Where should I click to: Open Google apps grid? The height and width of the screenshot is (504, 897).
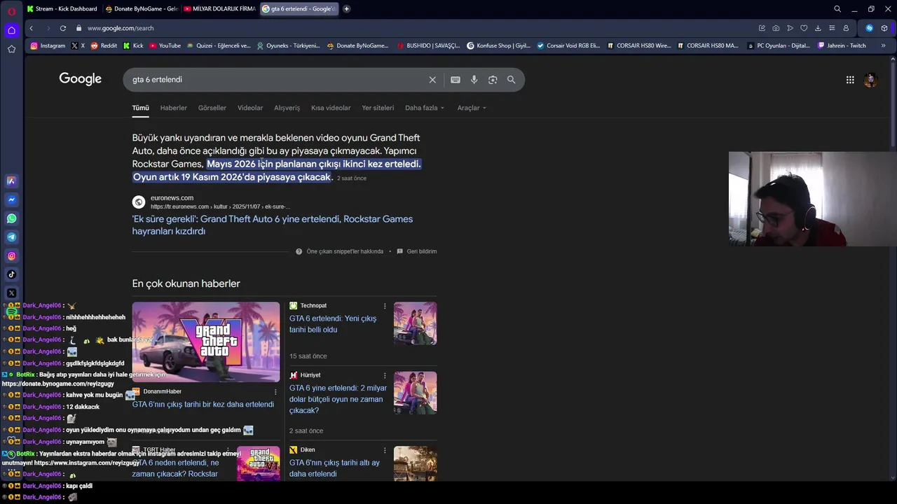[x=850, y=80]
